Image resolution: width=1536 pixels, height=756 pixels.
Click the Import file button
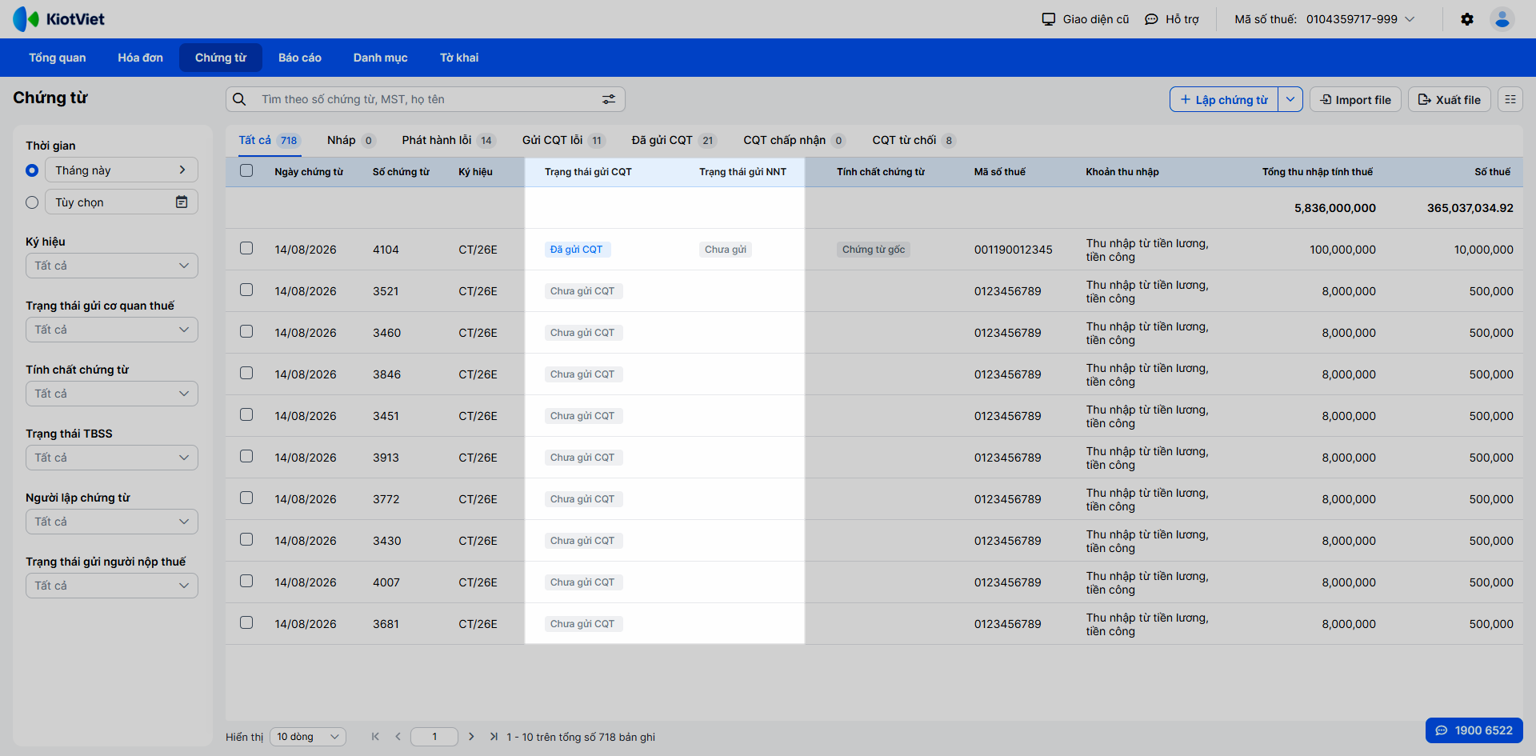1355,99
